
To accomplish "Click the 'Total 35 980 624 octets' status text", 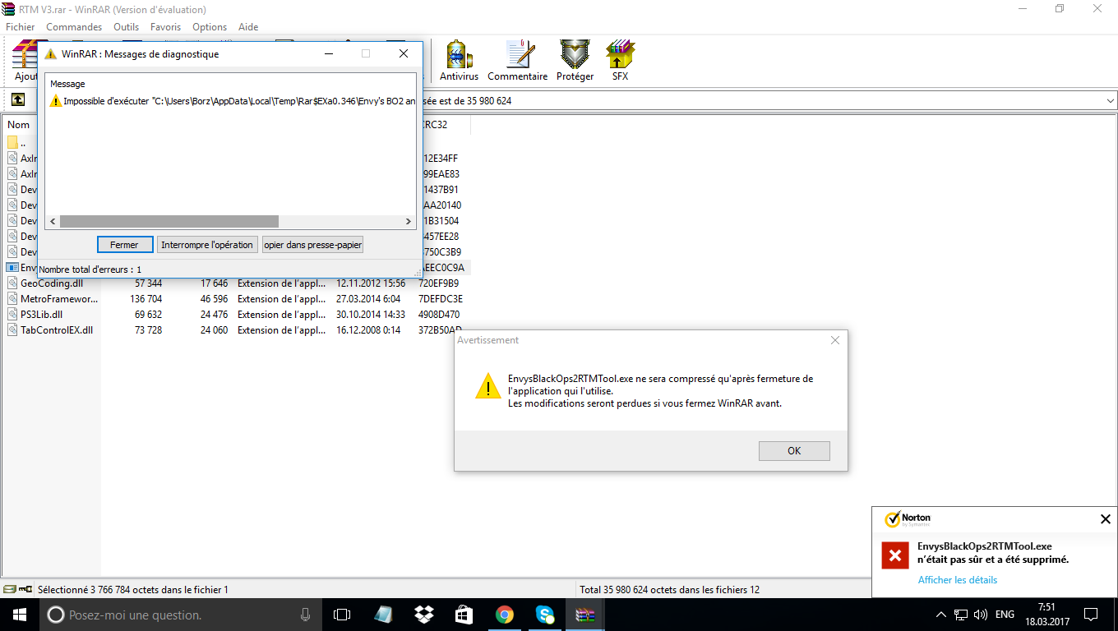I will pyautogui.click(x=669, y=589).
